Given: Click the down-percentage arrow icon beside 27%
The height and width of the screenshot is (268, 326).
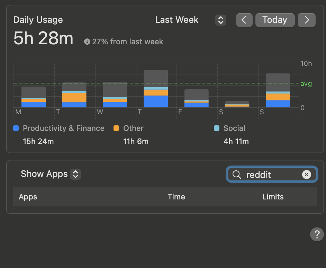Looking at the screenshot, I should [x=87, y=42].
